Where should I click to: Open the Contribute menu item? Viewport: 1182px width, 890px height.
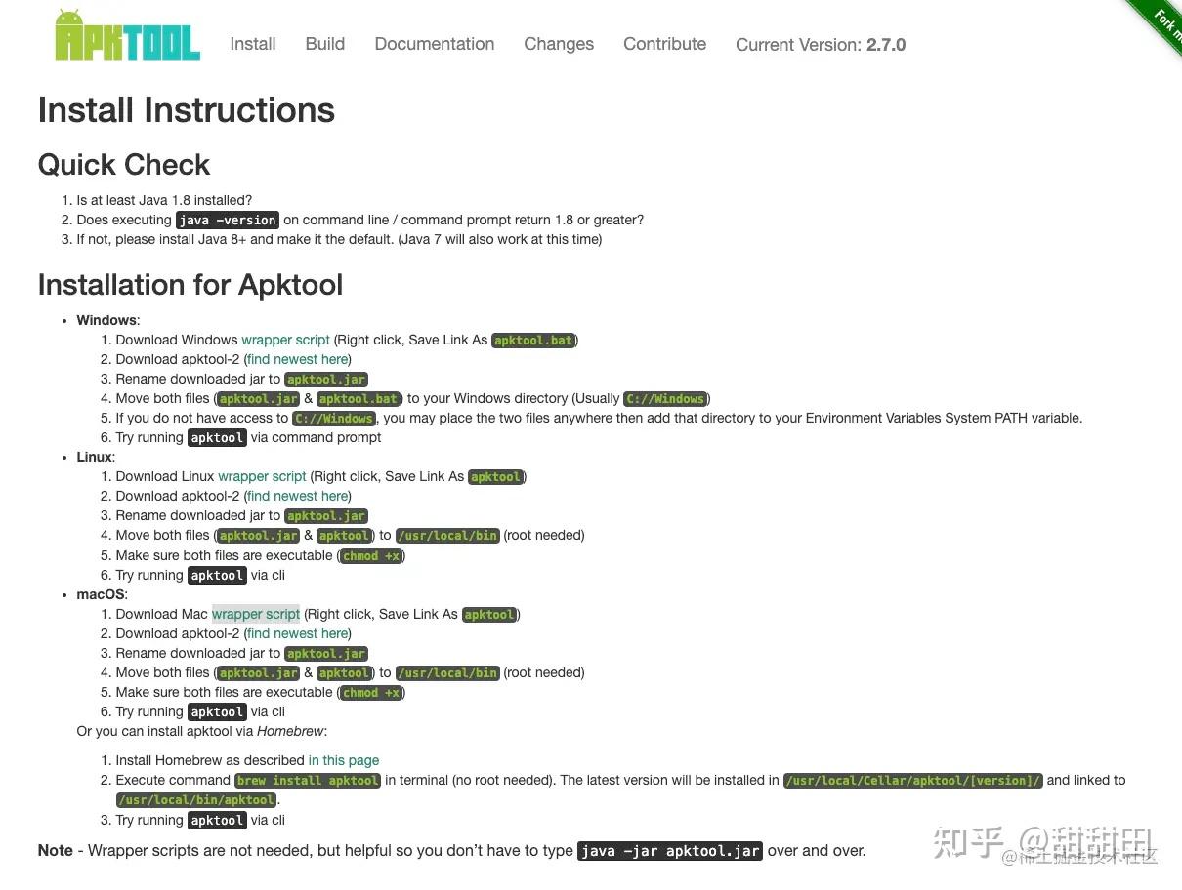click(x=665, y=44)
